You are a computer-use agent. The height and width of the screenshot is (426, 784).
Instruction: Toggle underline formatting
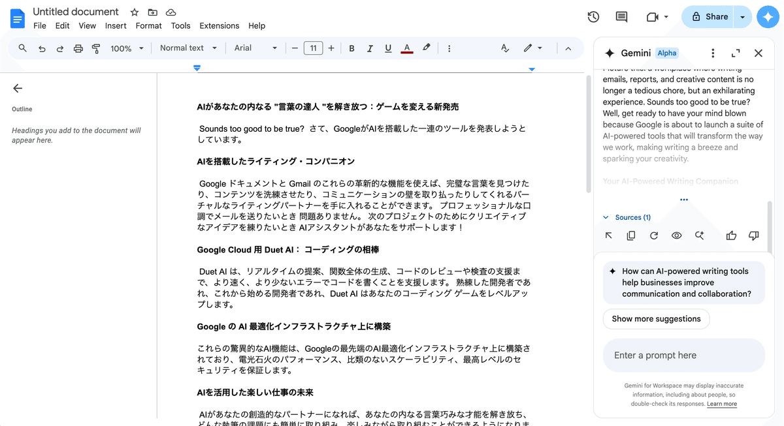click(388, 48)
